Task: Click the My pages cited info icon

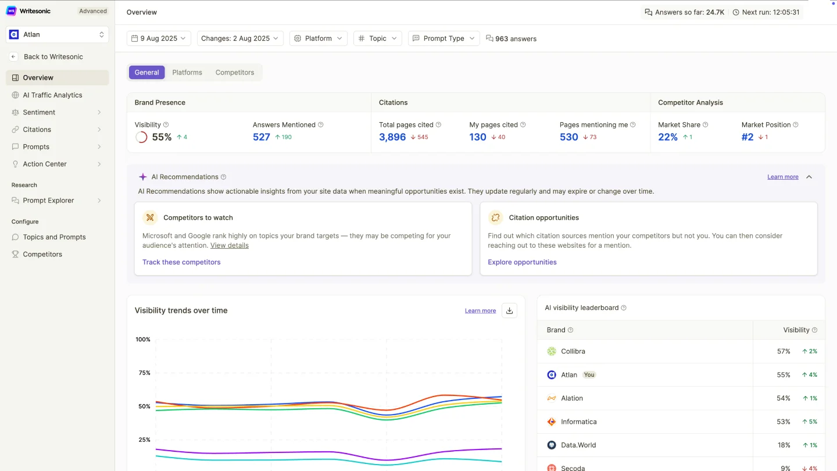Action: pos(523,124)
